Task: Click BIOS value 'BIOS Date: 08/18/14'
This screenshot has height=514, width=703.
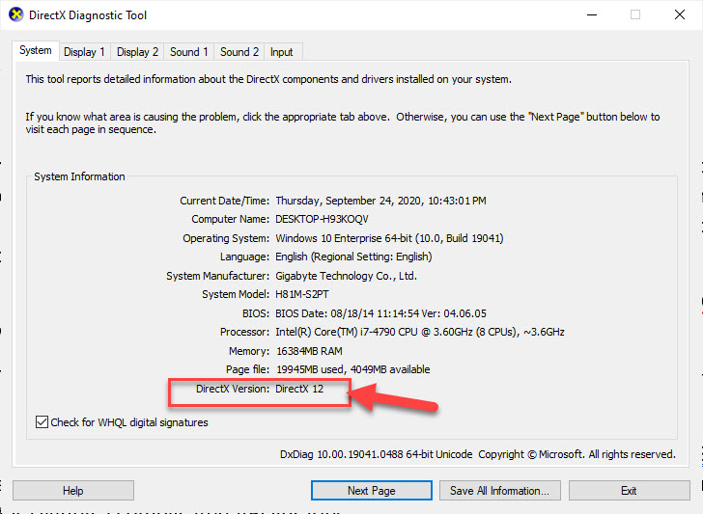Action: (324, 313)
